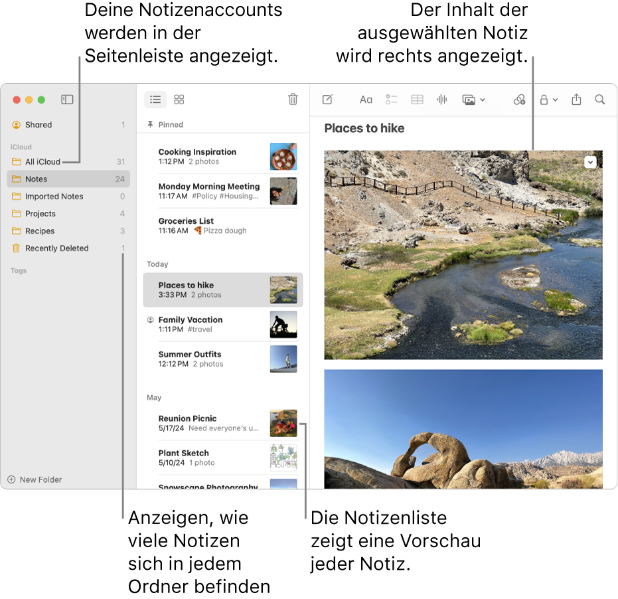Image resolution: width=618 pixels, height=599 pixels.
Task: Insert a table into the note
Action: (417, 100)
